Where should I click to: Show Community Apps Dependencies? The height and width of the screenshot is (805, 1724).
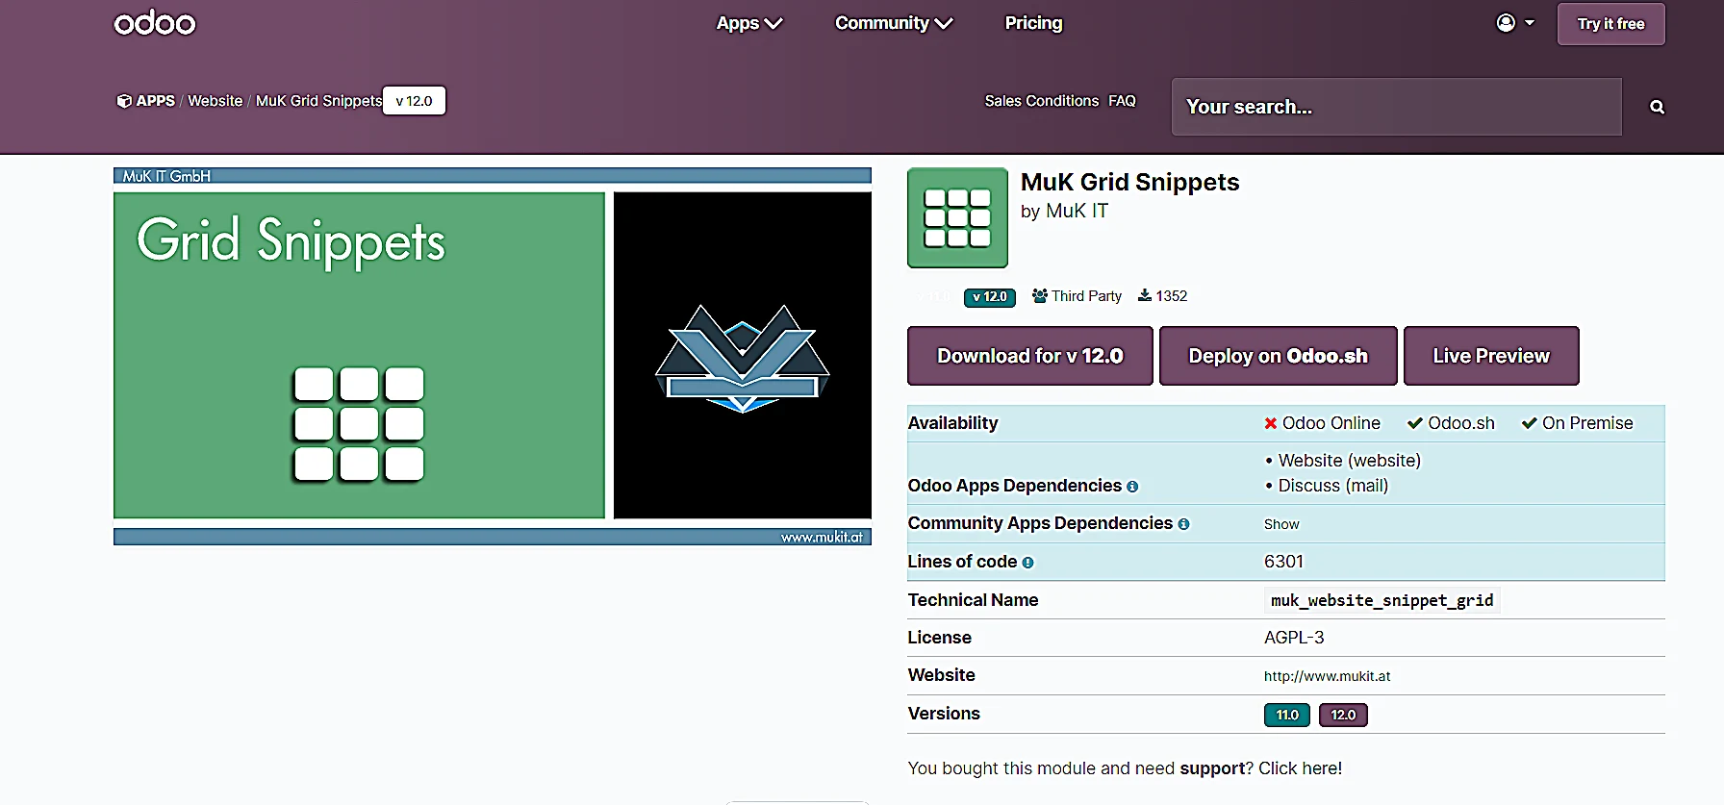click(1281, 524)
